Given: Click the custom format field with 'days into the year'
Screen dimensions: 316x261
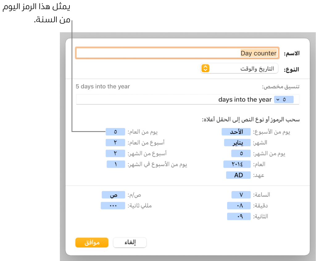Looking at the screenshot, I should [x=173, y=100].
